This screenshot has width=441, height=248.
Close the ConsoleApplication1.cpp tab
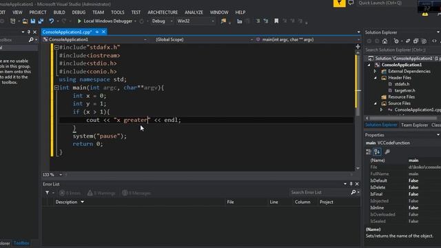click(103, 32)
